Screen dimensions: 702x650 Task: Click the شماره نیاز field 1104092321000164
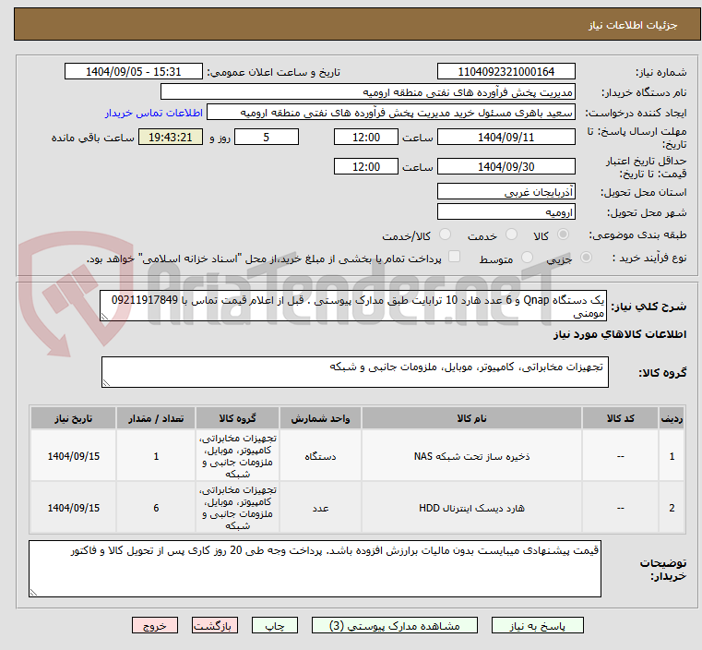(x=506, y=72)
